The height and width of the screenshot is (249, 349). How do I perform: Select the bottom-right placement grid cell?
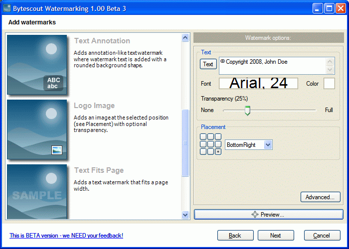218,151
